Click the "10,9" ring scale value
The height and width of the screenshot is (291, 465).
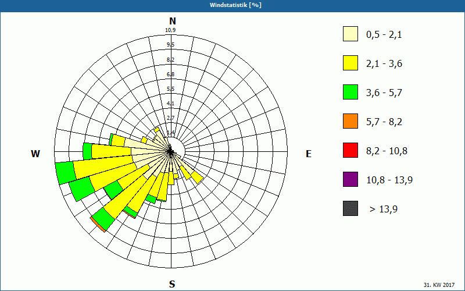pos(170,30)
